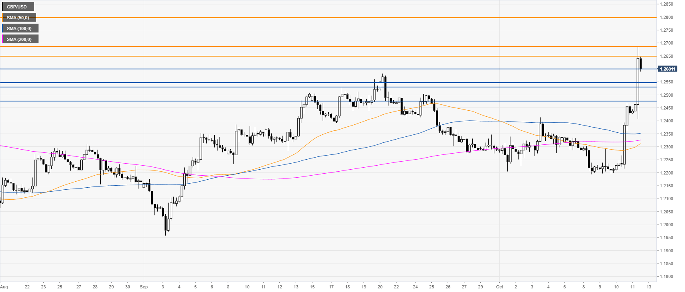The width and height of the screenshot is (685, 292).
Task: Click the date 20 on the time axis
Action: [380, 287]
